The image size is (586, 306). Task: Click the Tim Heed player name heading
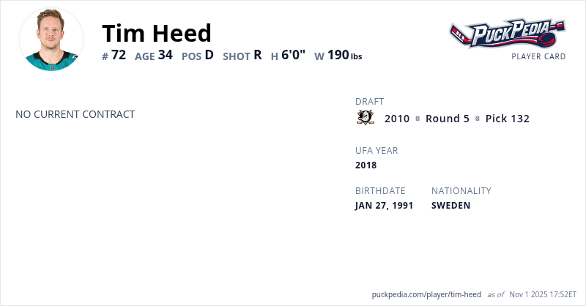(157, 33)
